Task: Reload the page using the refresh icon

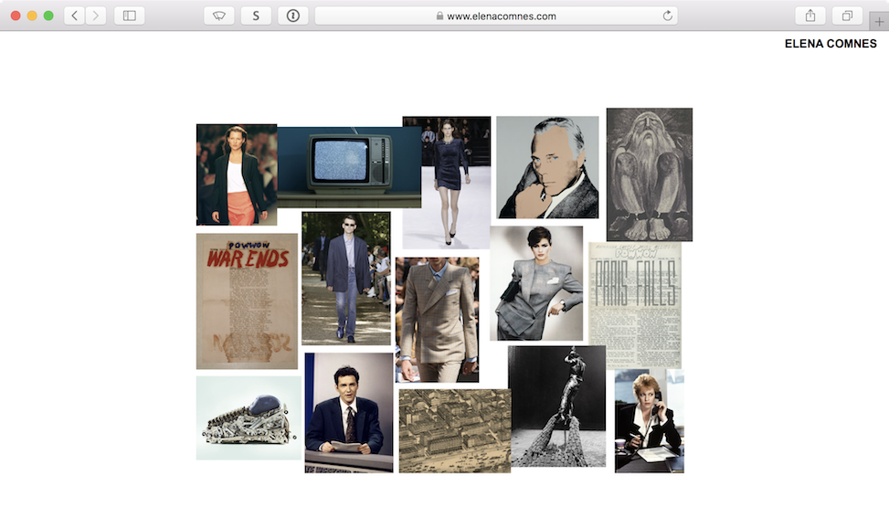Action: click(x=667, y=15)
